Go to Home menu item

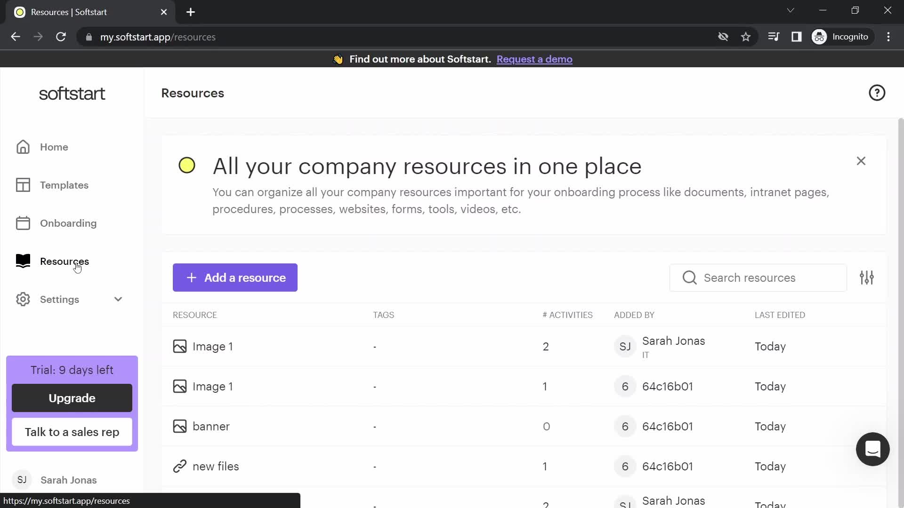click(x=54, y=147)
